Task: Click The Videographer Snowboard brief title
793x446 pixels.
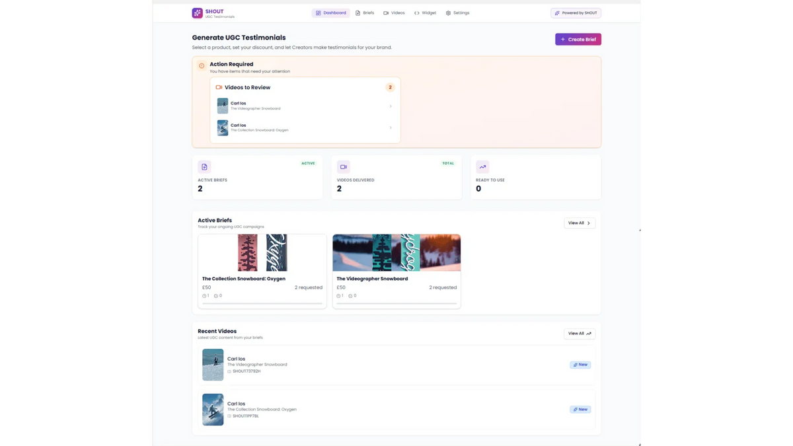Action: pos(372,279)
